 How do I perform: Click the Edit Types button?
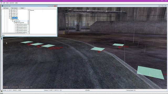pyautogui.click(x=6, y=8)
